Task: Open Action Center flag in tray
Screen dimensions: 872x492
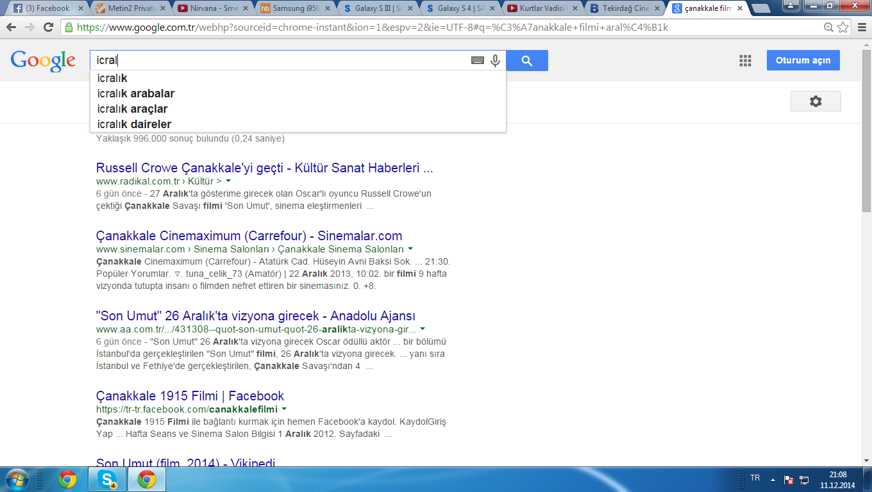Action: pos(789,479)
